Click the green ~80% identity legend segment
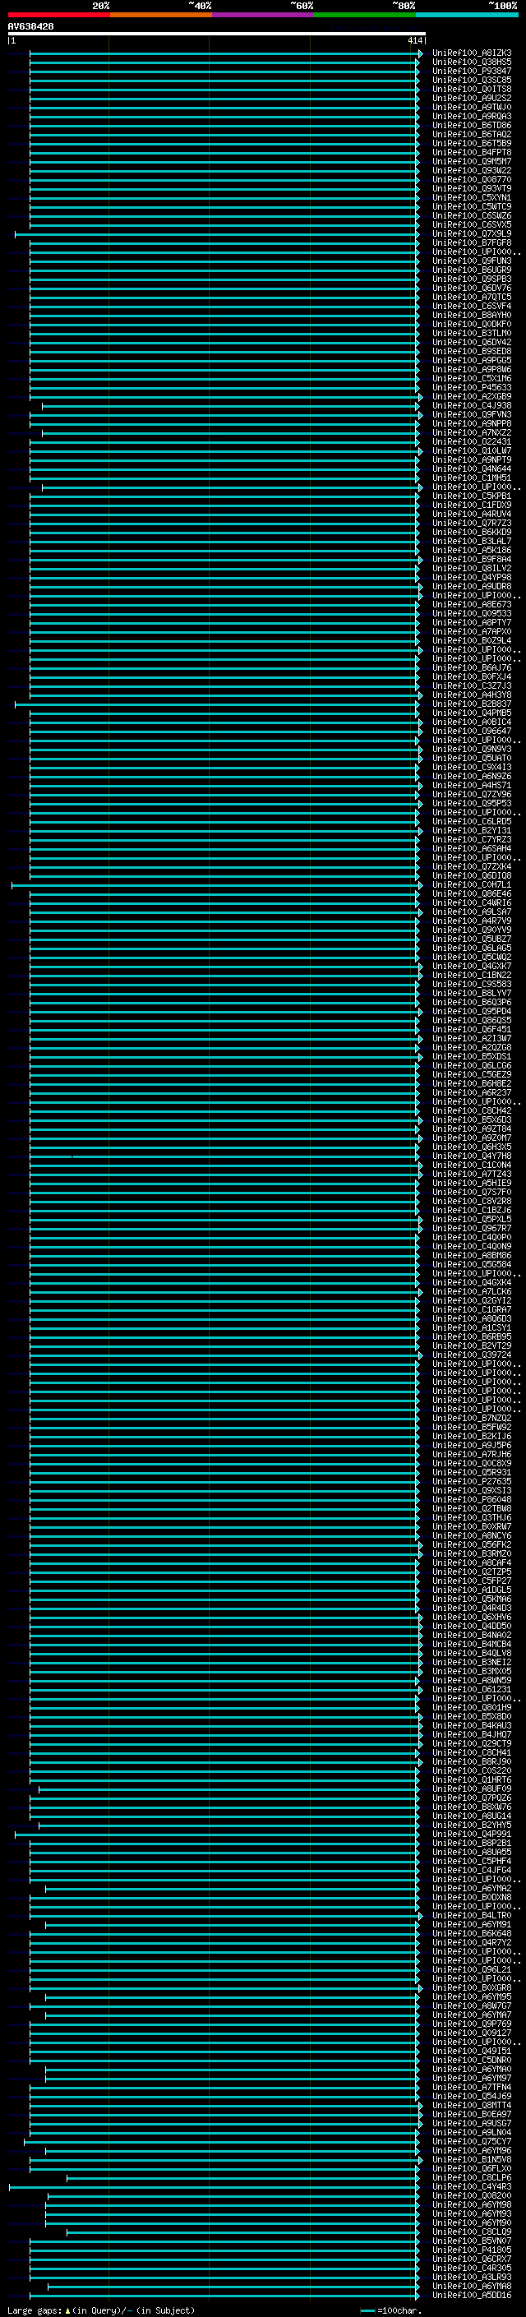This screenshot has width=526, height=2317. [365, 15]
